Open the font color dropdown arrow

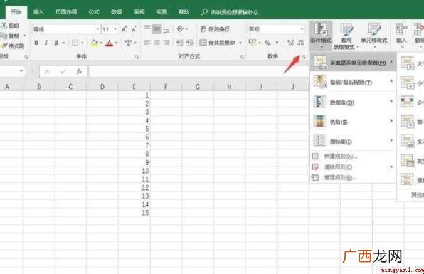coord(117,43)
